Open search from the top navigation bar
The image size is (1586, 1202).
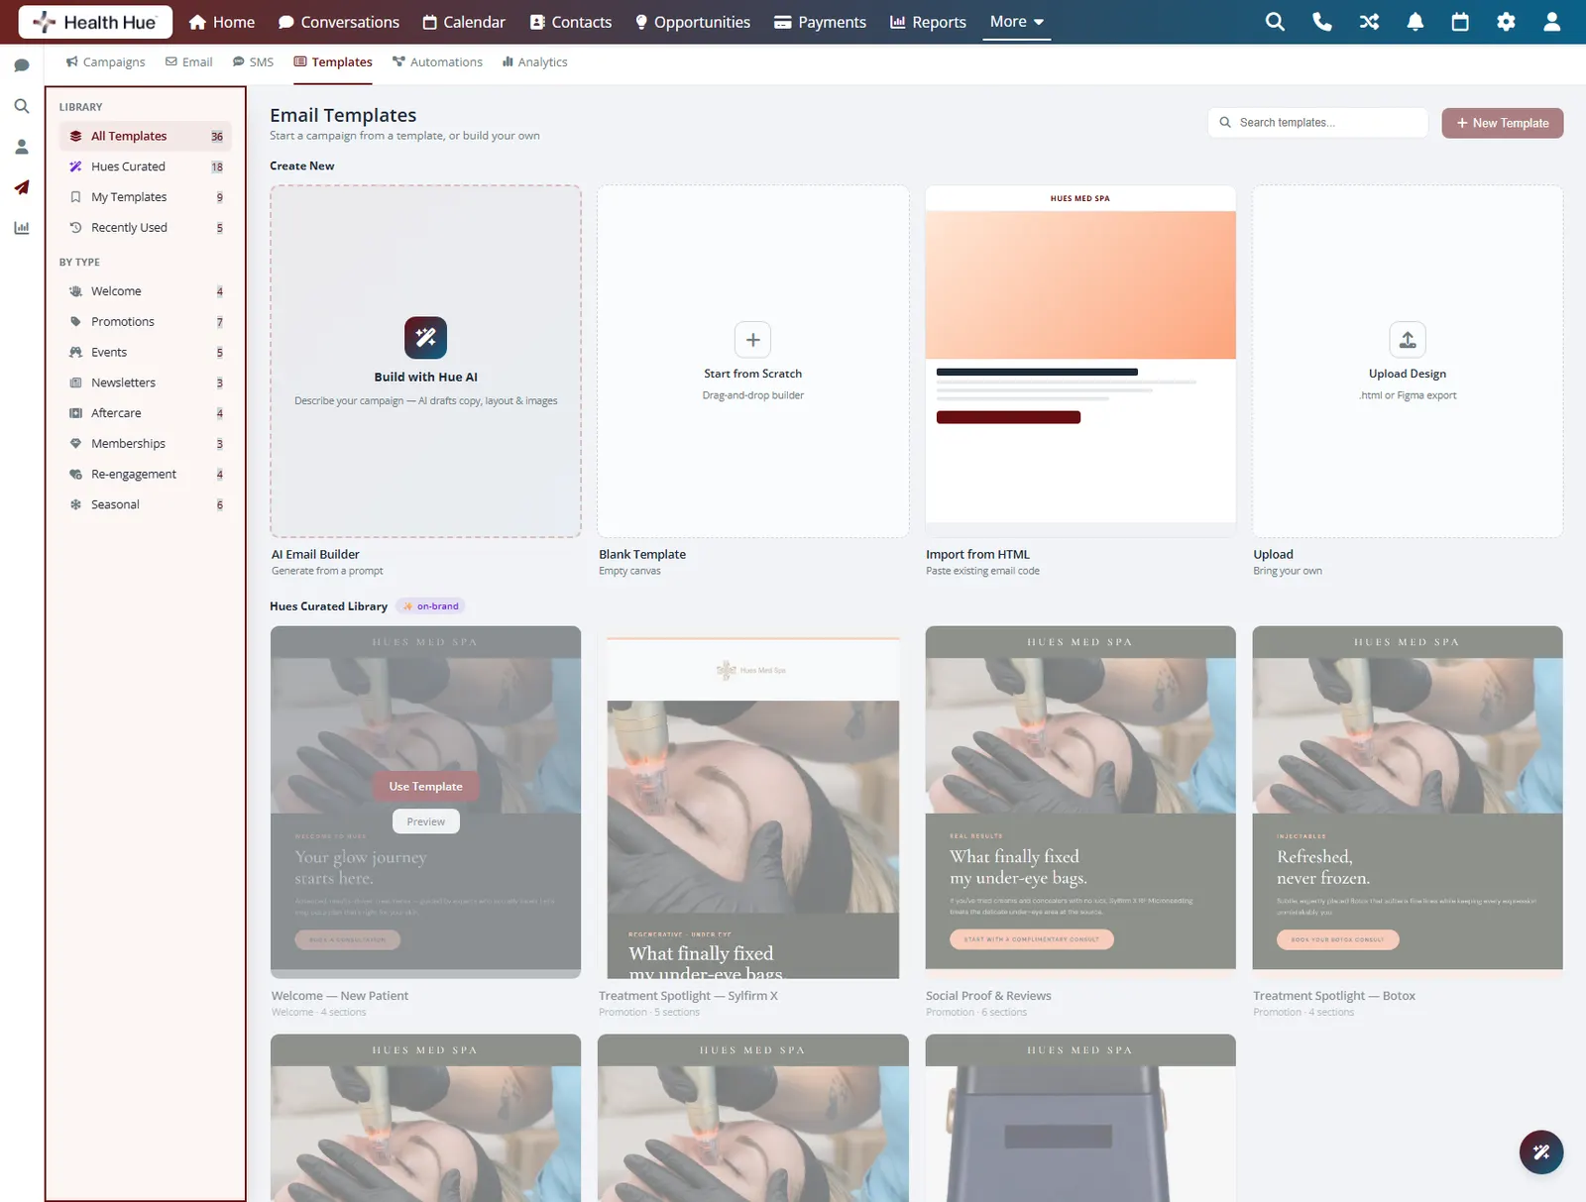pyautogui.click(x=1275, y=22)
